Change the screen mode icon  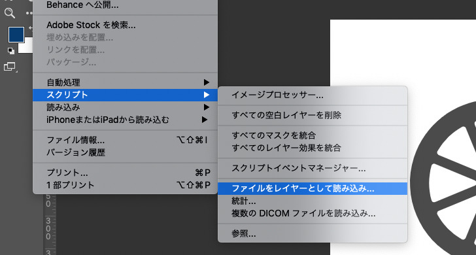[x=10, y=67]
